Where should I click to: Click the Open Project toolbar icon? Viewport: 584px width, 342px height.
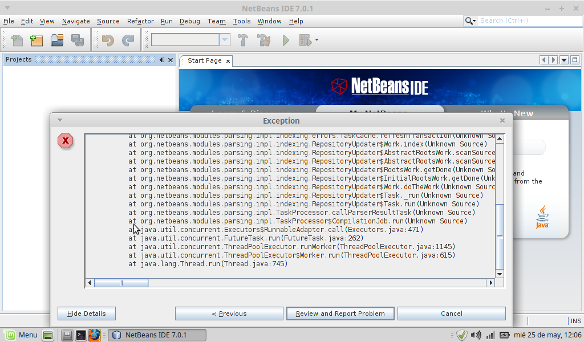[x=56, y=40]
